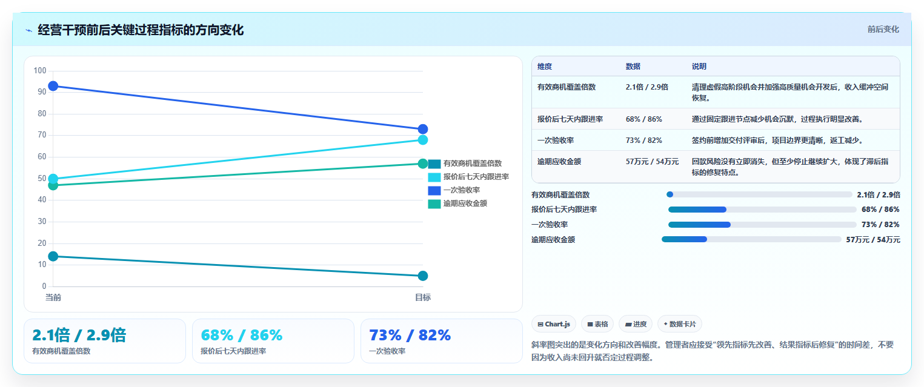Click the cyan data point at 68 on 目标

(423, 140)
